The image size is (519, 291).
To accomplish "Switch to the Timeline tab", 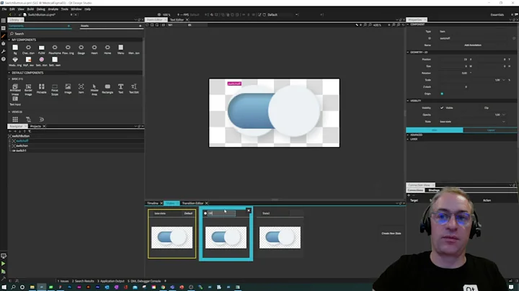I will coord(153,203).
